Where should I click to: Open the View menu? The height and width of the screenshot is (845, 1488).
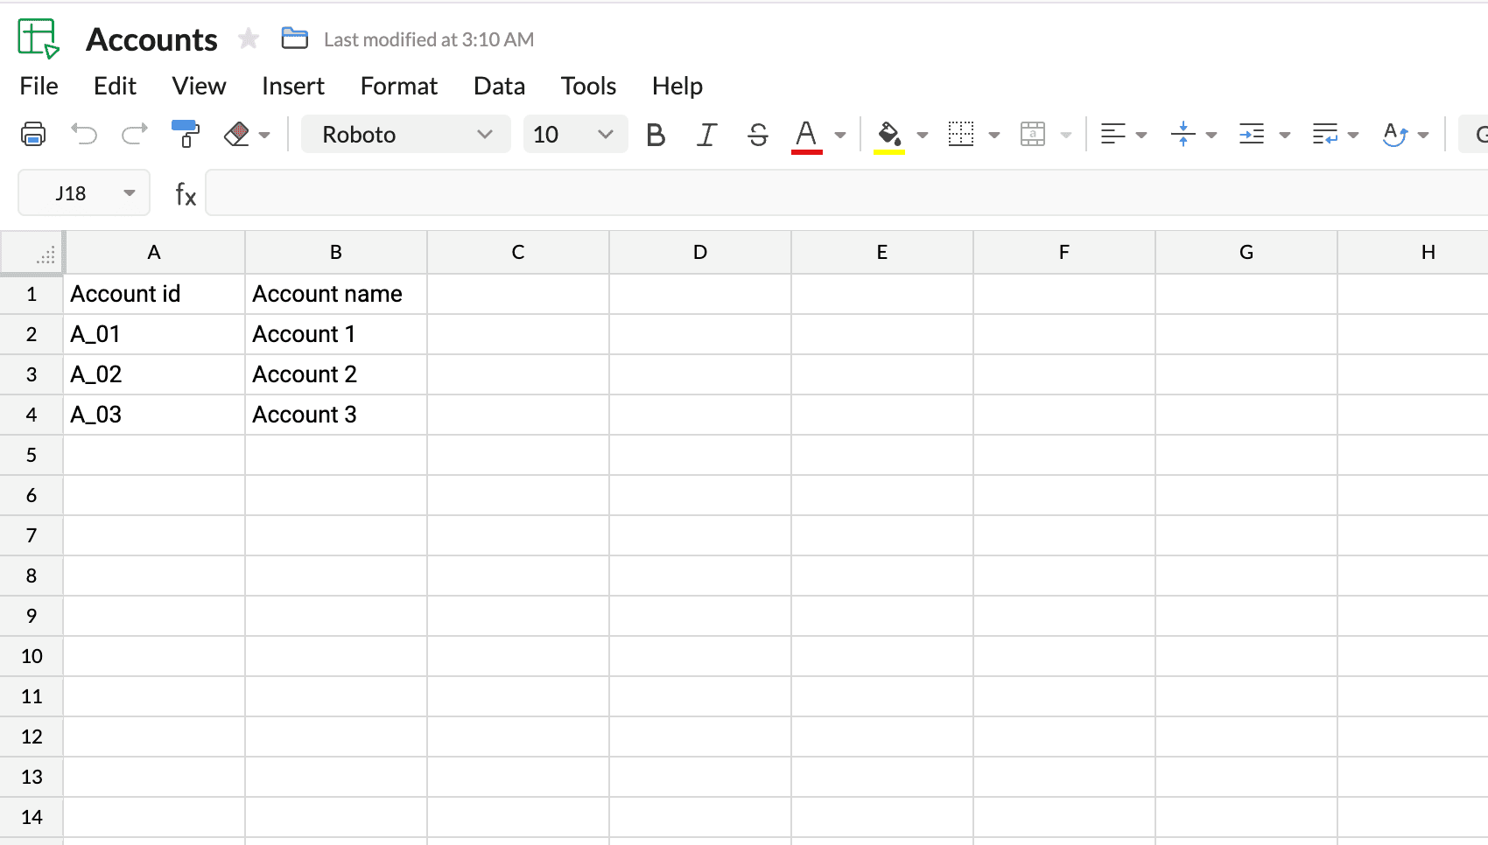[199, 86]
